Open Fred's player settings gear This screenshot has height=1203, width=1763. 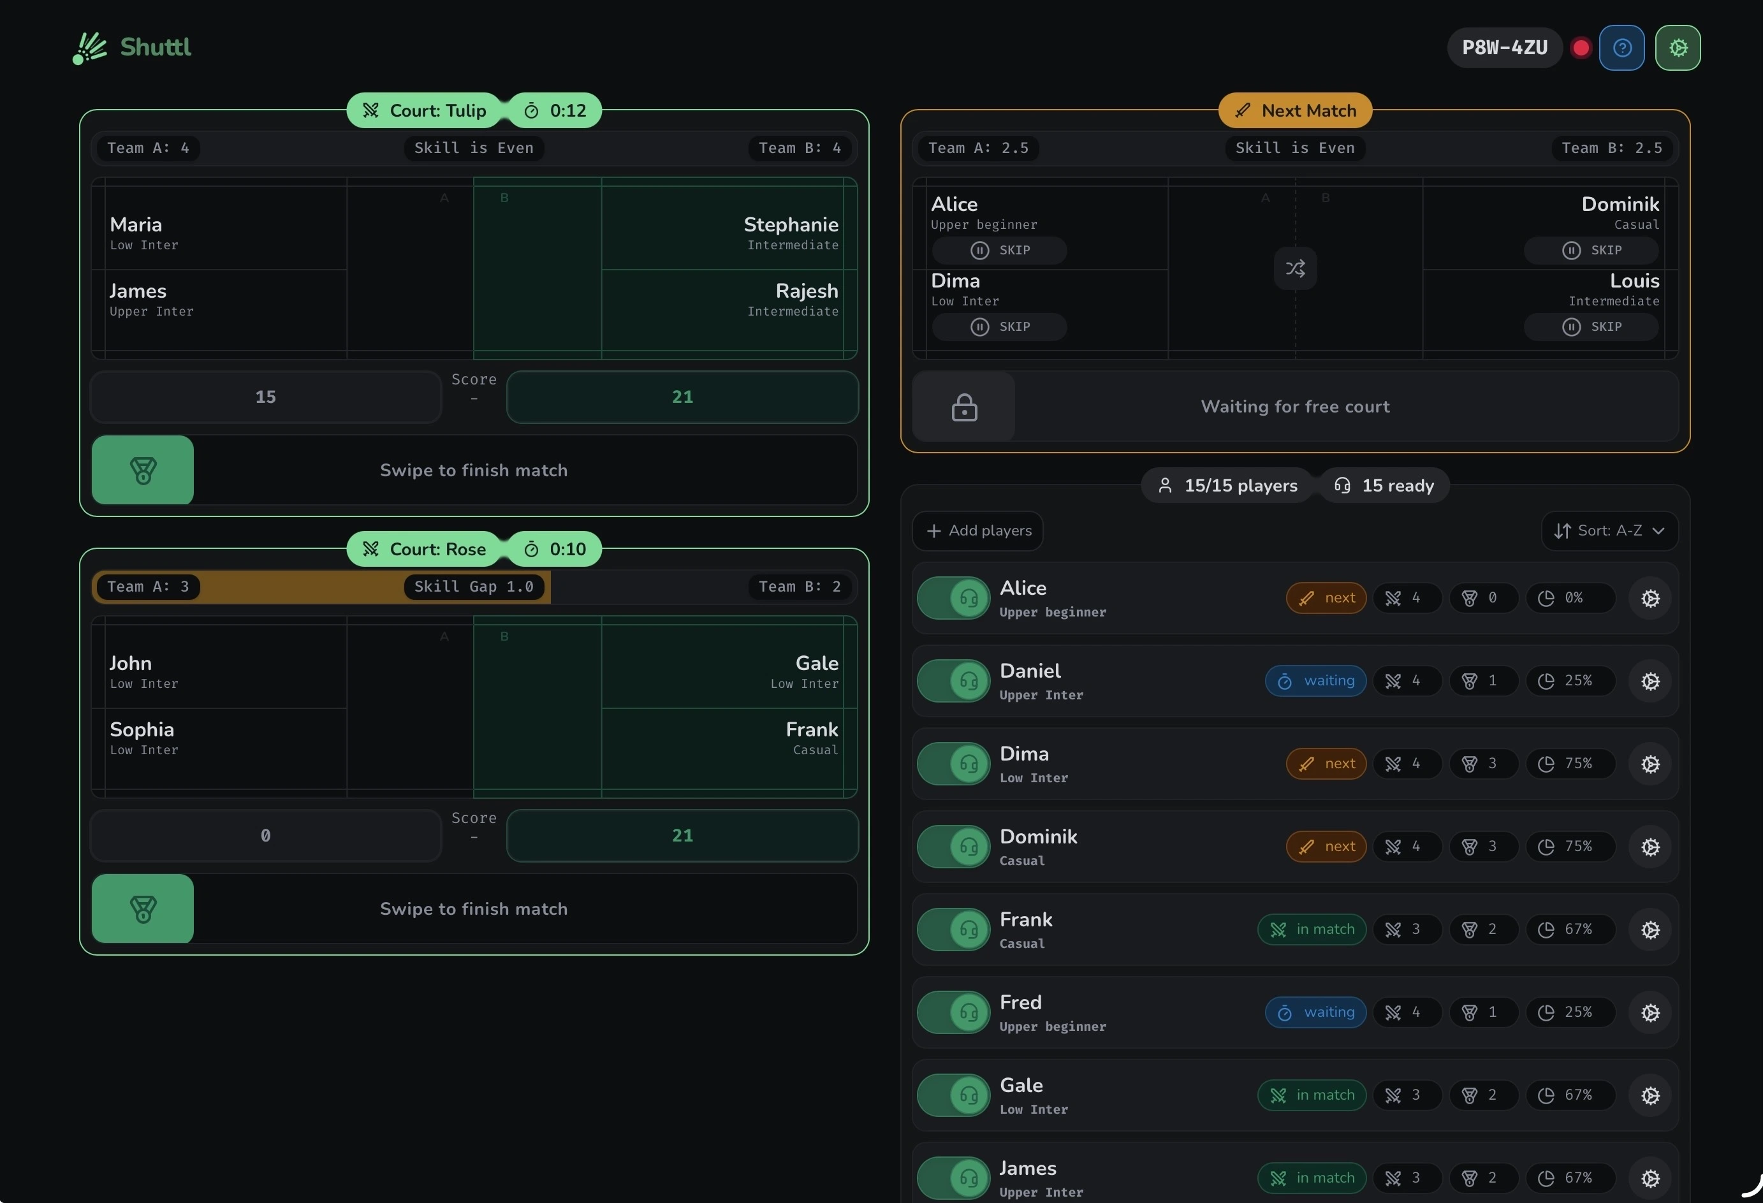click(1650, 1012)
